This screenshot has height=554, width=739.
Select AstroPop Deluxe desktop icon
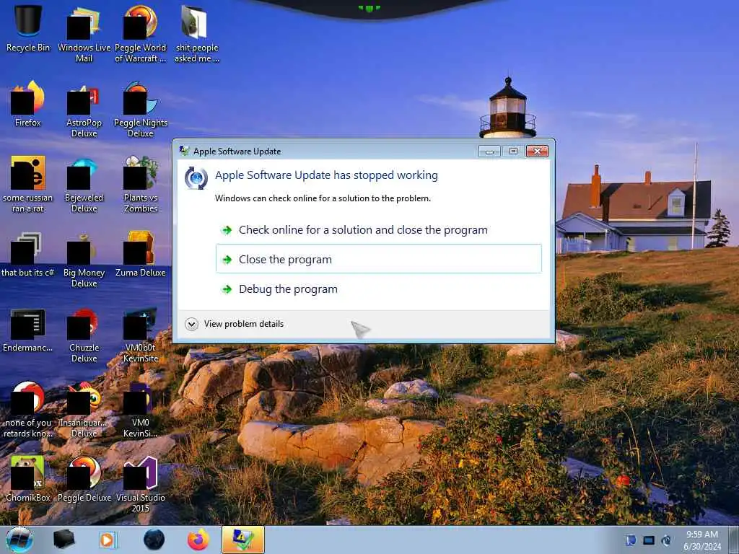point(84,108)
